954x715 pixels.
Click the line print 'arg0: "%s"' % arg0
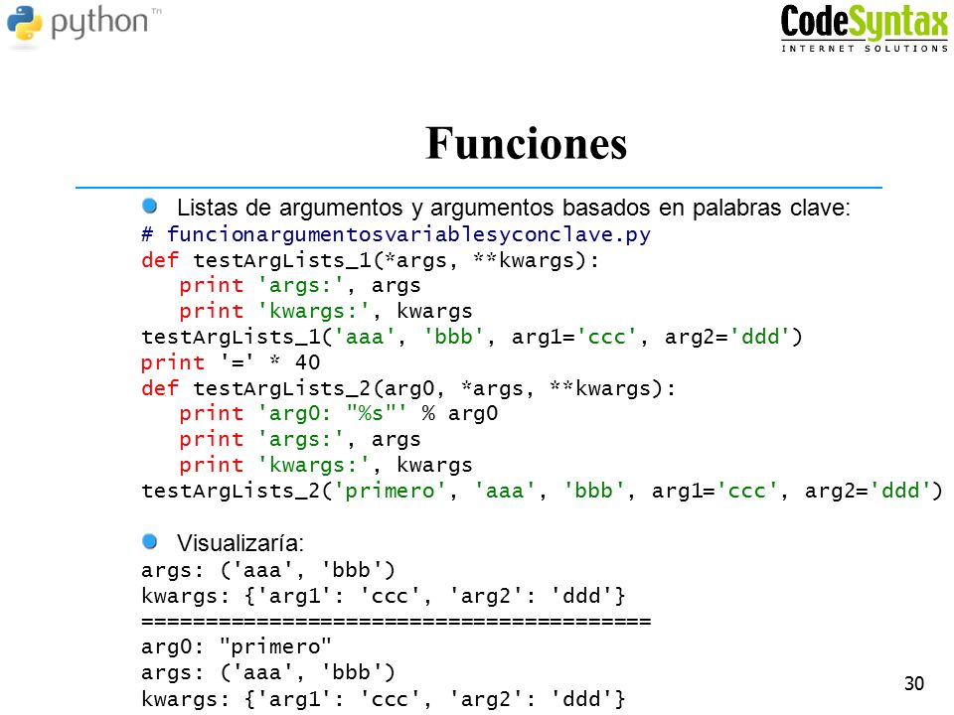coord(338,414)
